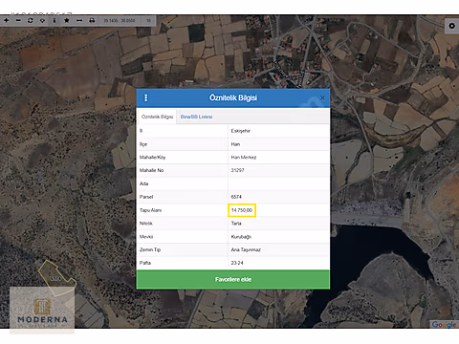Activate the info query tool icon
Image resolution: width=459 pixels, height=344 pixels.
55,20
